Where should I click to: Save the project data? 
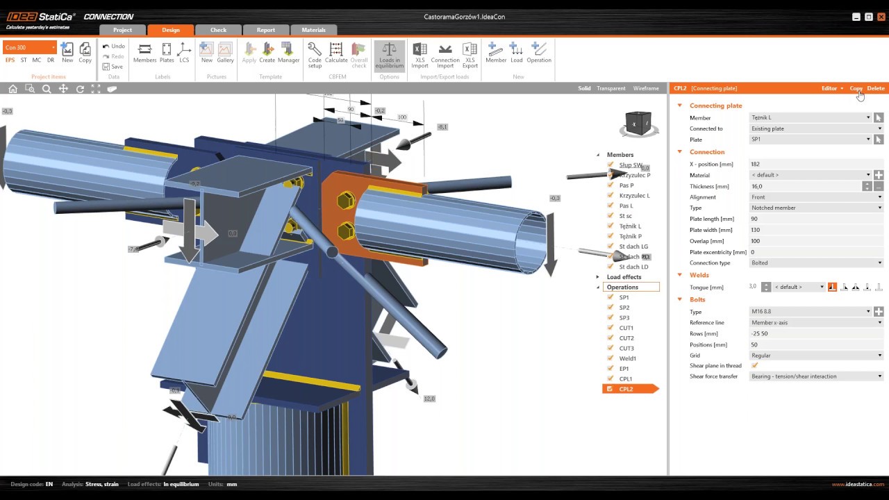(x=113, y=67)
